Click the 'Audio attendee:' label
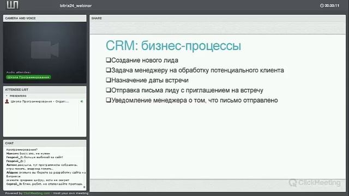The width and height of the screenshot is (349, 196). click(19, 72)
